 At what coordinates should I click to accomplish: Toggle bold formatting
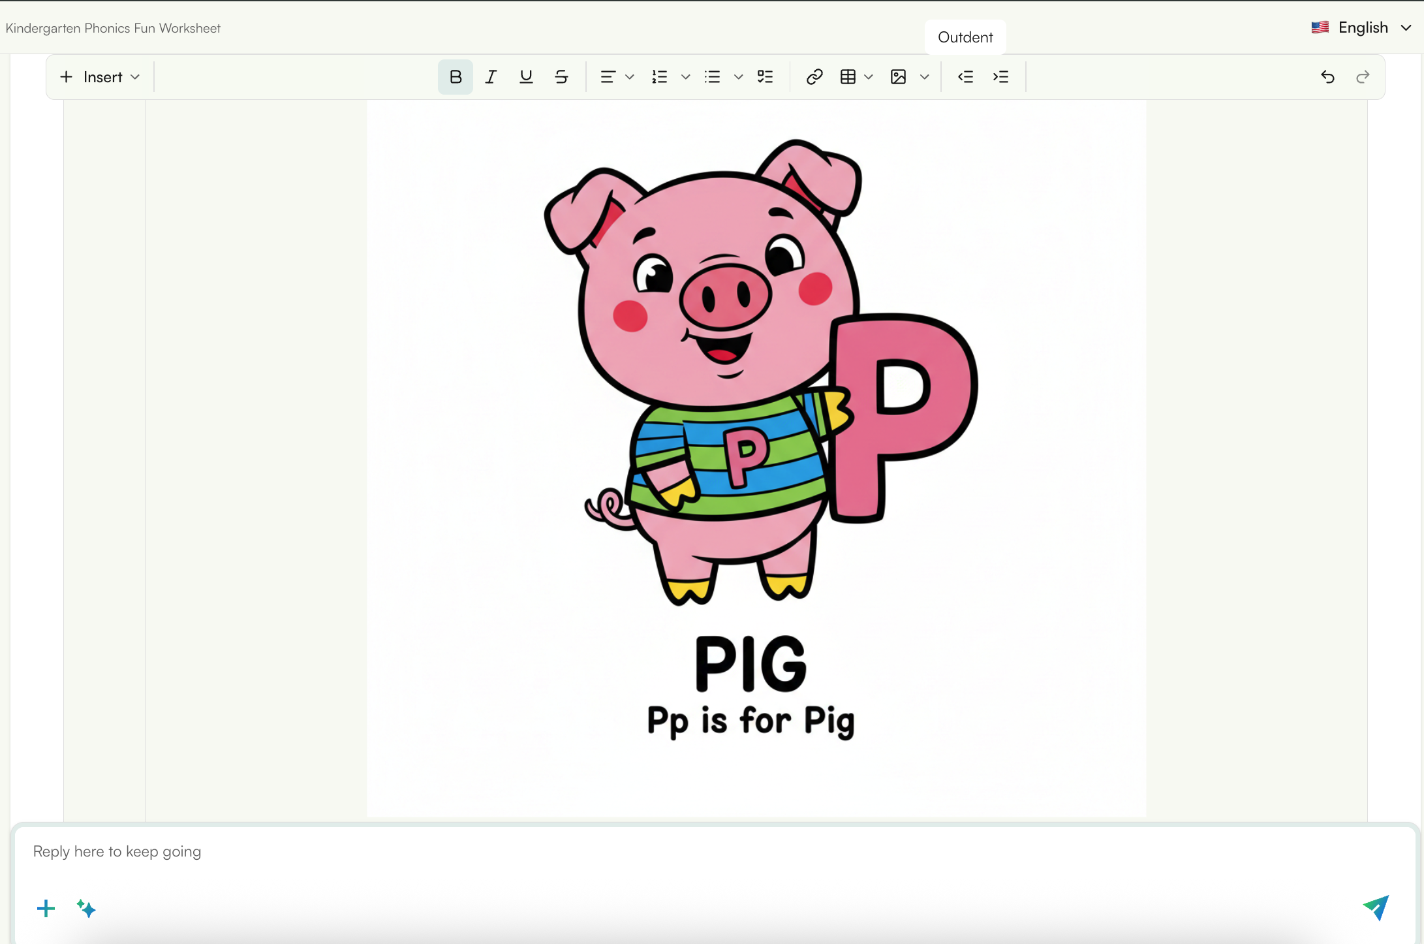[x=455, y=76]
